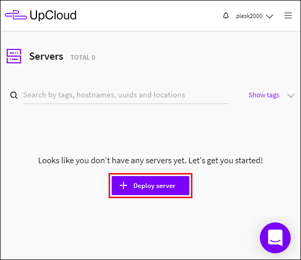Click the UpCloud logo
Screen dimensions: 301x260
pyautogui.click(x=41, y=15)
